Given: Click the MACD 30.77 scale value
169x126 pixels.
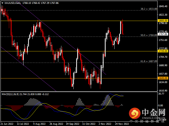Looking at the screenshot, I should (x=161, y=94).
